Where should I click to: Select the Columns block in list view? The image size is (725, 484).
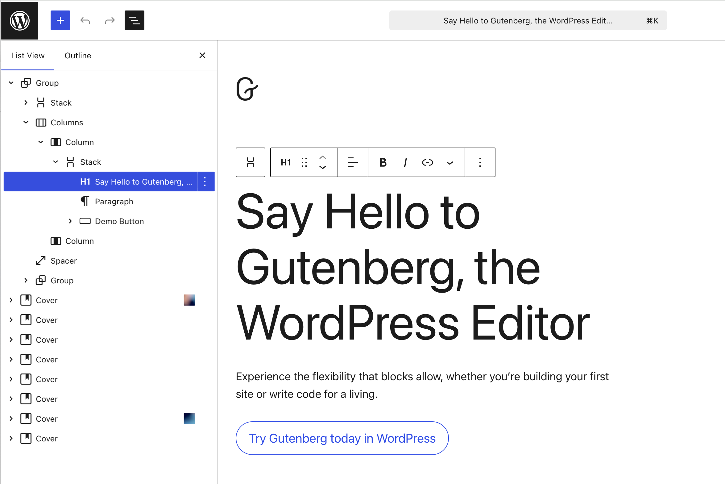click(x=109, y=122)
